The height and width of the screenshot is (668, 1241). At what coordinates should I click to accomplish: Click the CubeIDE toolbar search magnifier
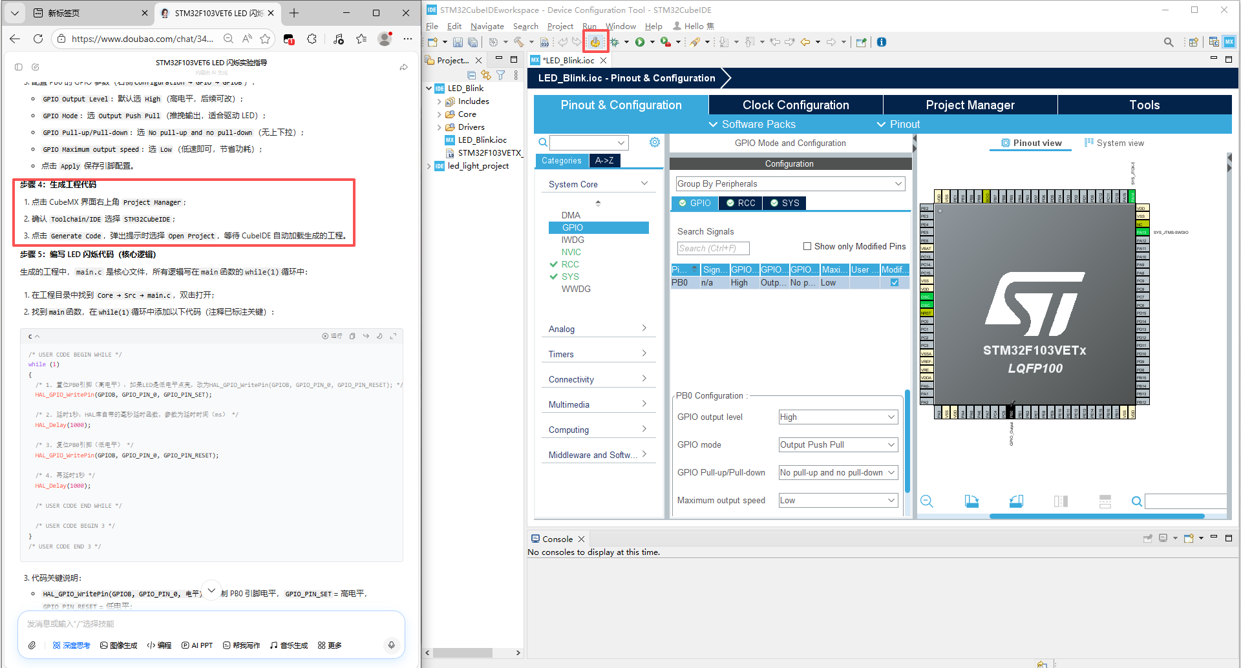click(1169, 42)
